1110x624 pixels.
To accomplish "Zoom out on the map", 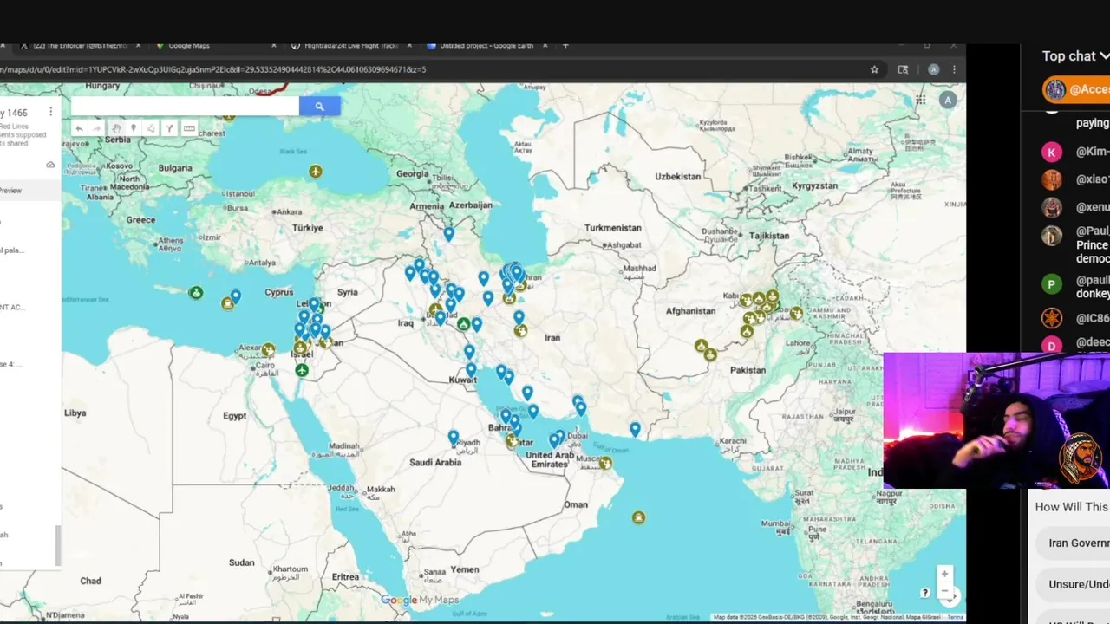I will coord(944,591).
